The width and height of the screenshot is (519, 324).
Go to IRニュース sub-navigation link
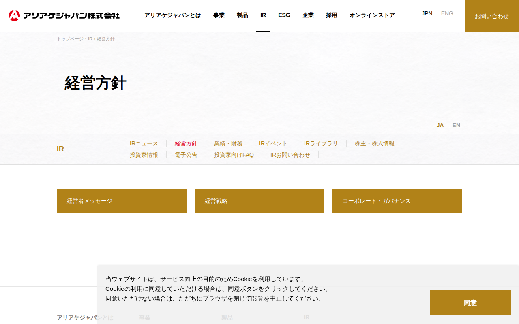pos(144,143)
